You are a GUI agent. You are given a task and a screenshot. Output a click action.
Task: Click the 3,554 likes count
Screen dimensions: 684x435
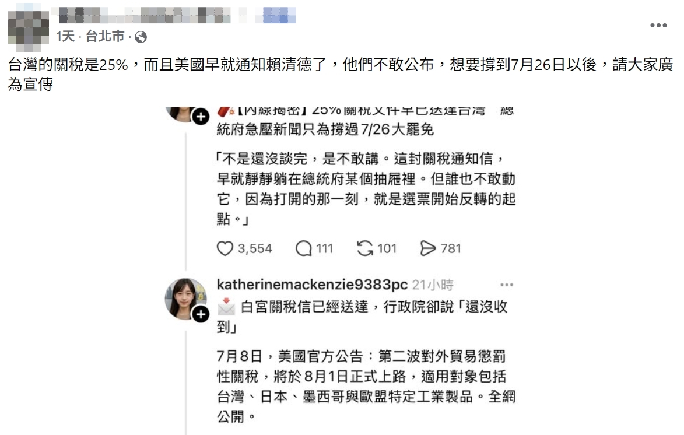point(255,248)
